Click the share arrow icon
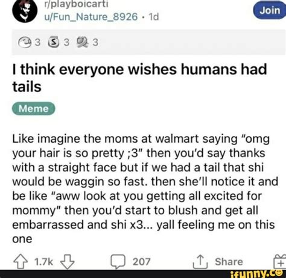286x278 pixels. click(x=200, y=261)
